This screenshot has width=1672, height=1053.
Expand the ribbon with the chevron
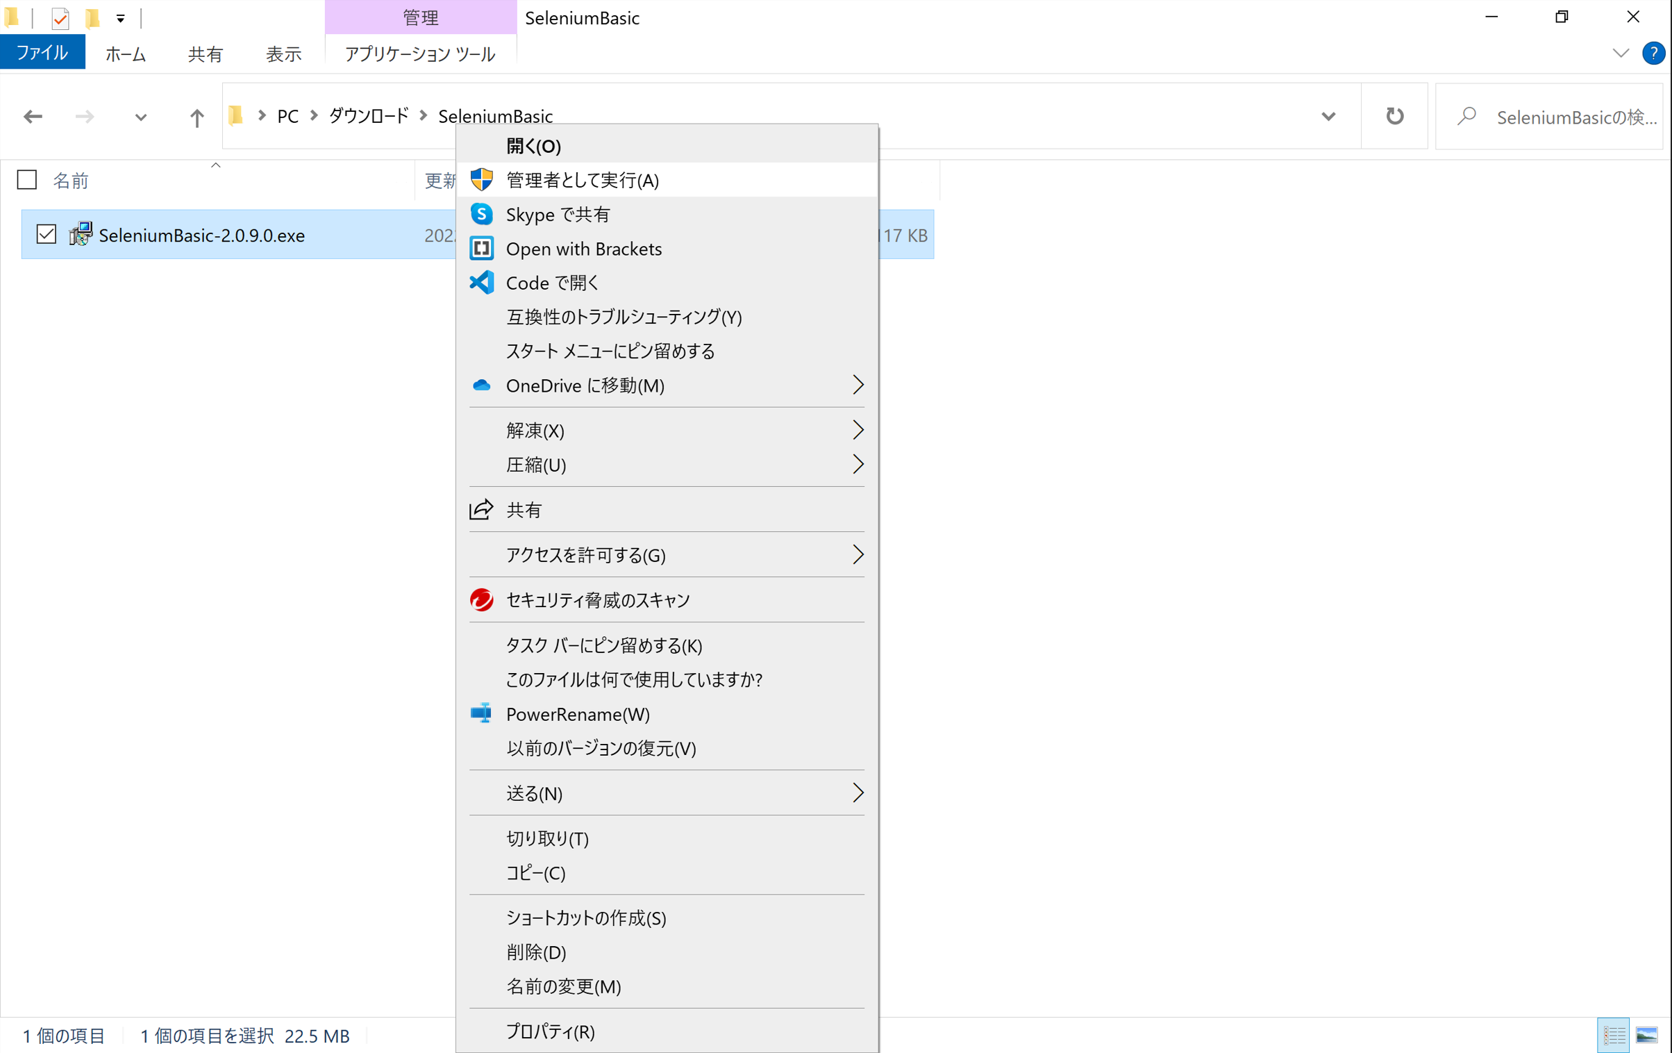pyautogui.click(x=1621, y=53)
